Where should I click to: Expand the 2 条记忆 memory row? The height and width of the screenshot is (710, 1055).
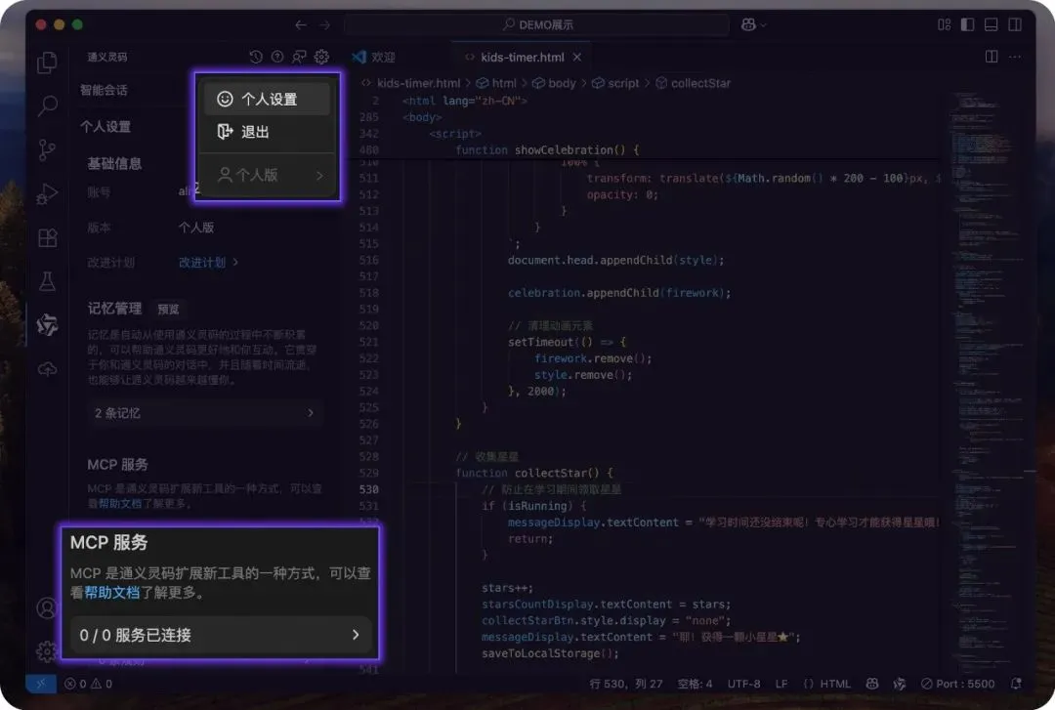tap(204, 413)
